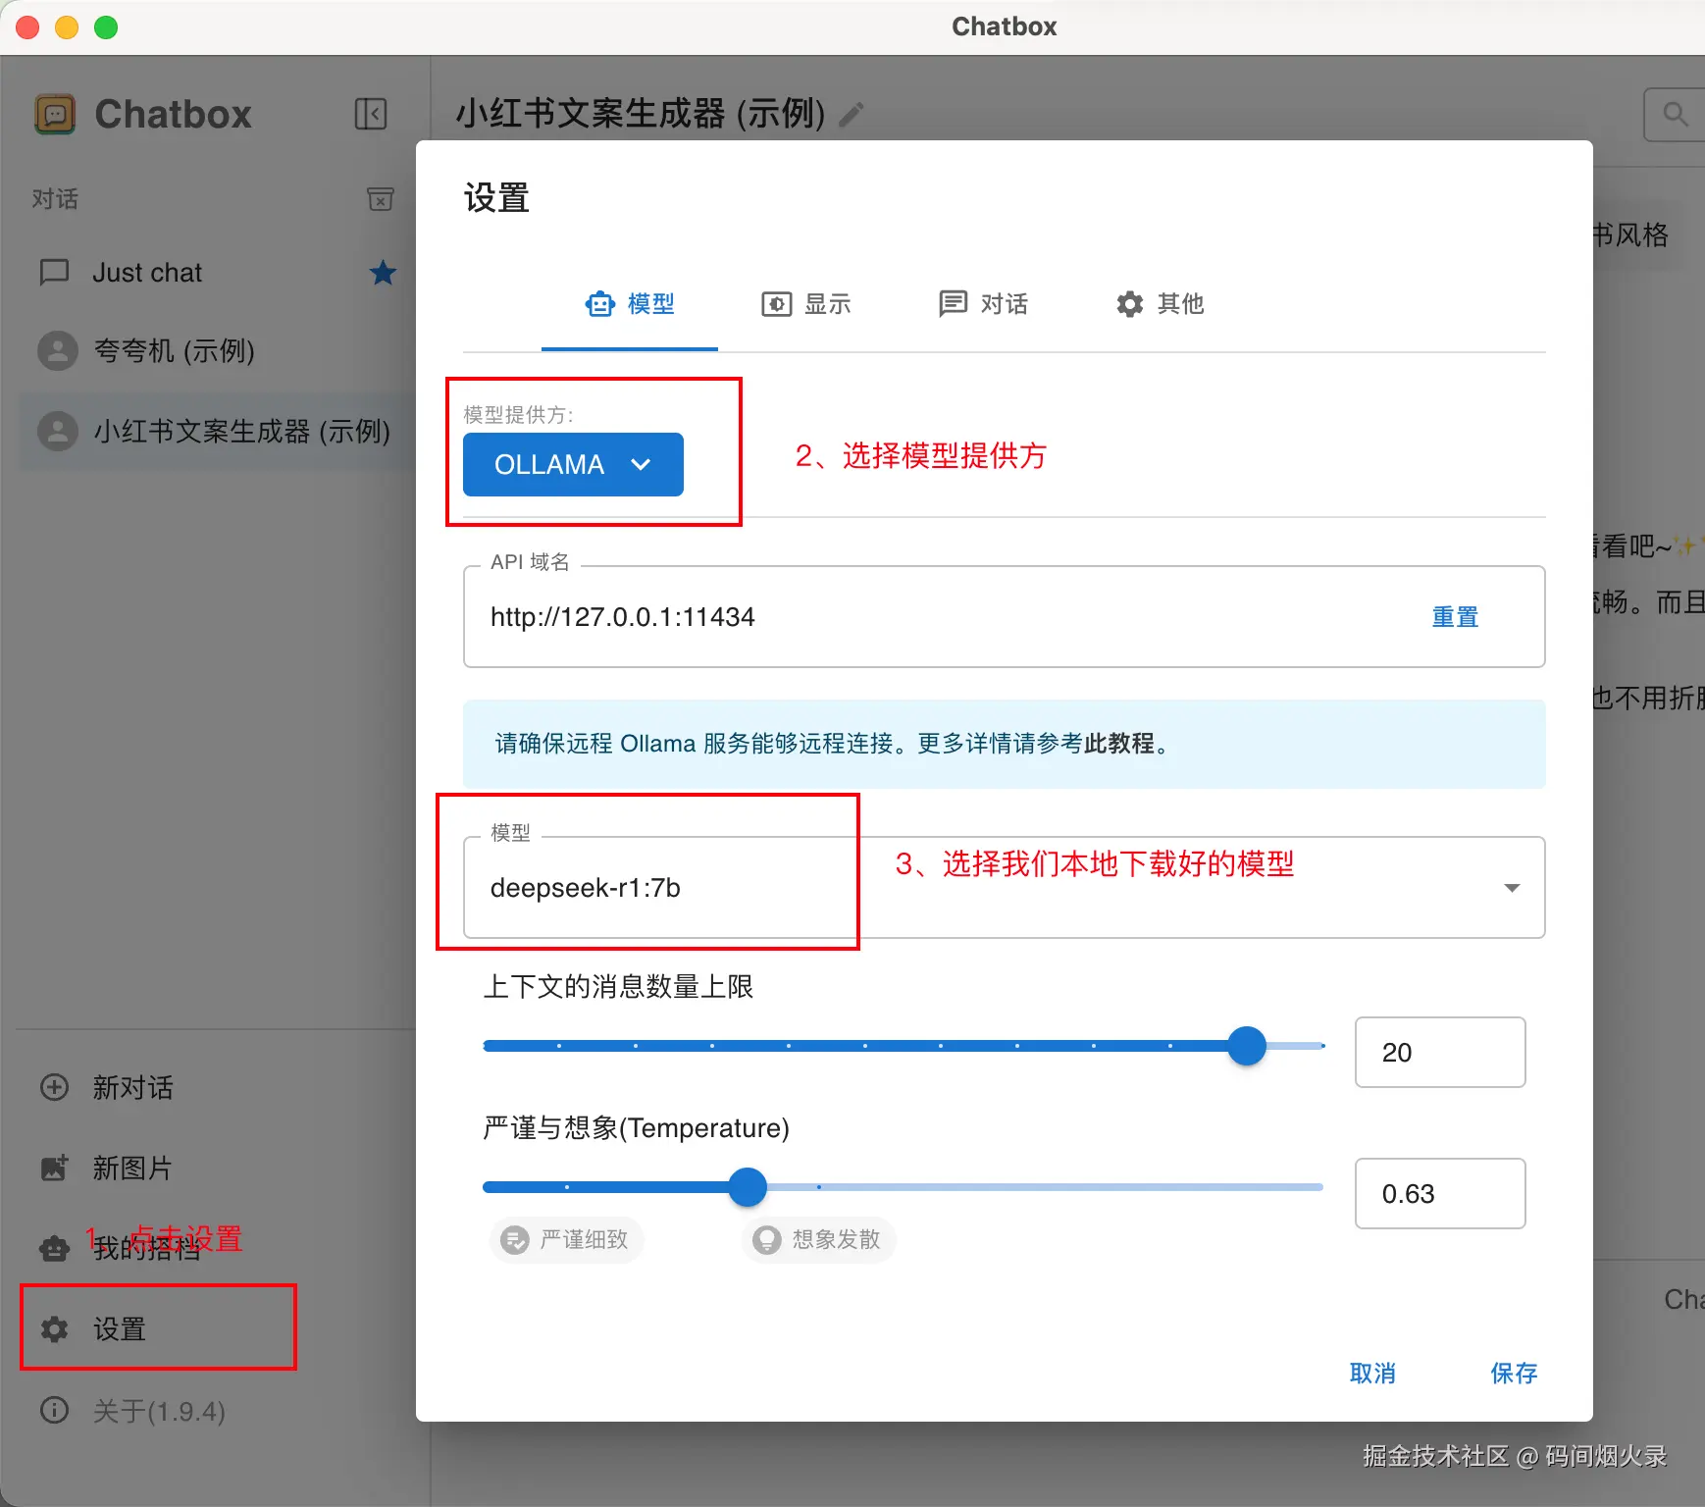Screen dimensions: 1705x1507
Task: Open the 此教程 tutorial link
Action: pyautogui.click(x=1119, y=744)
